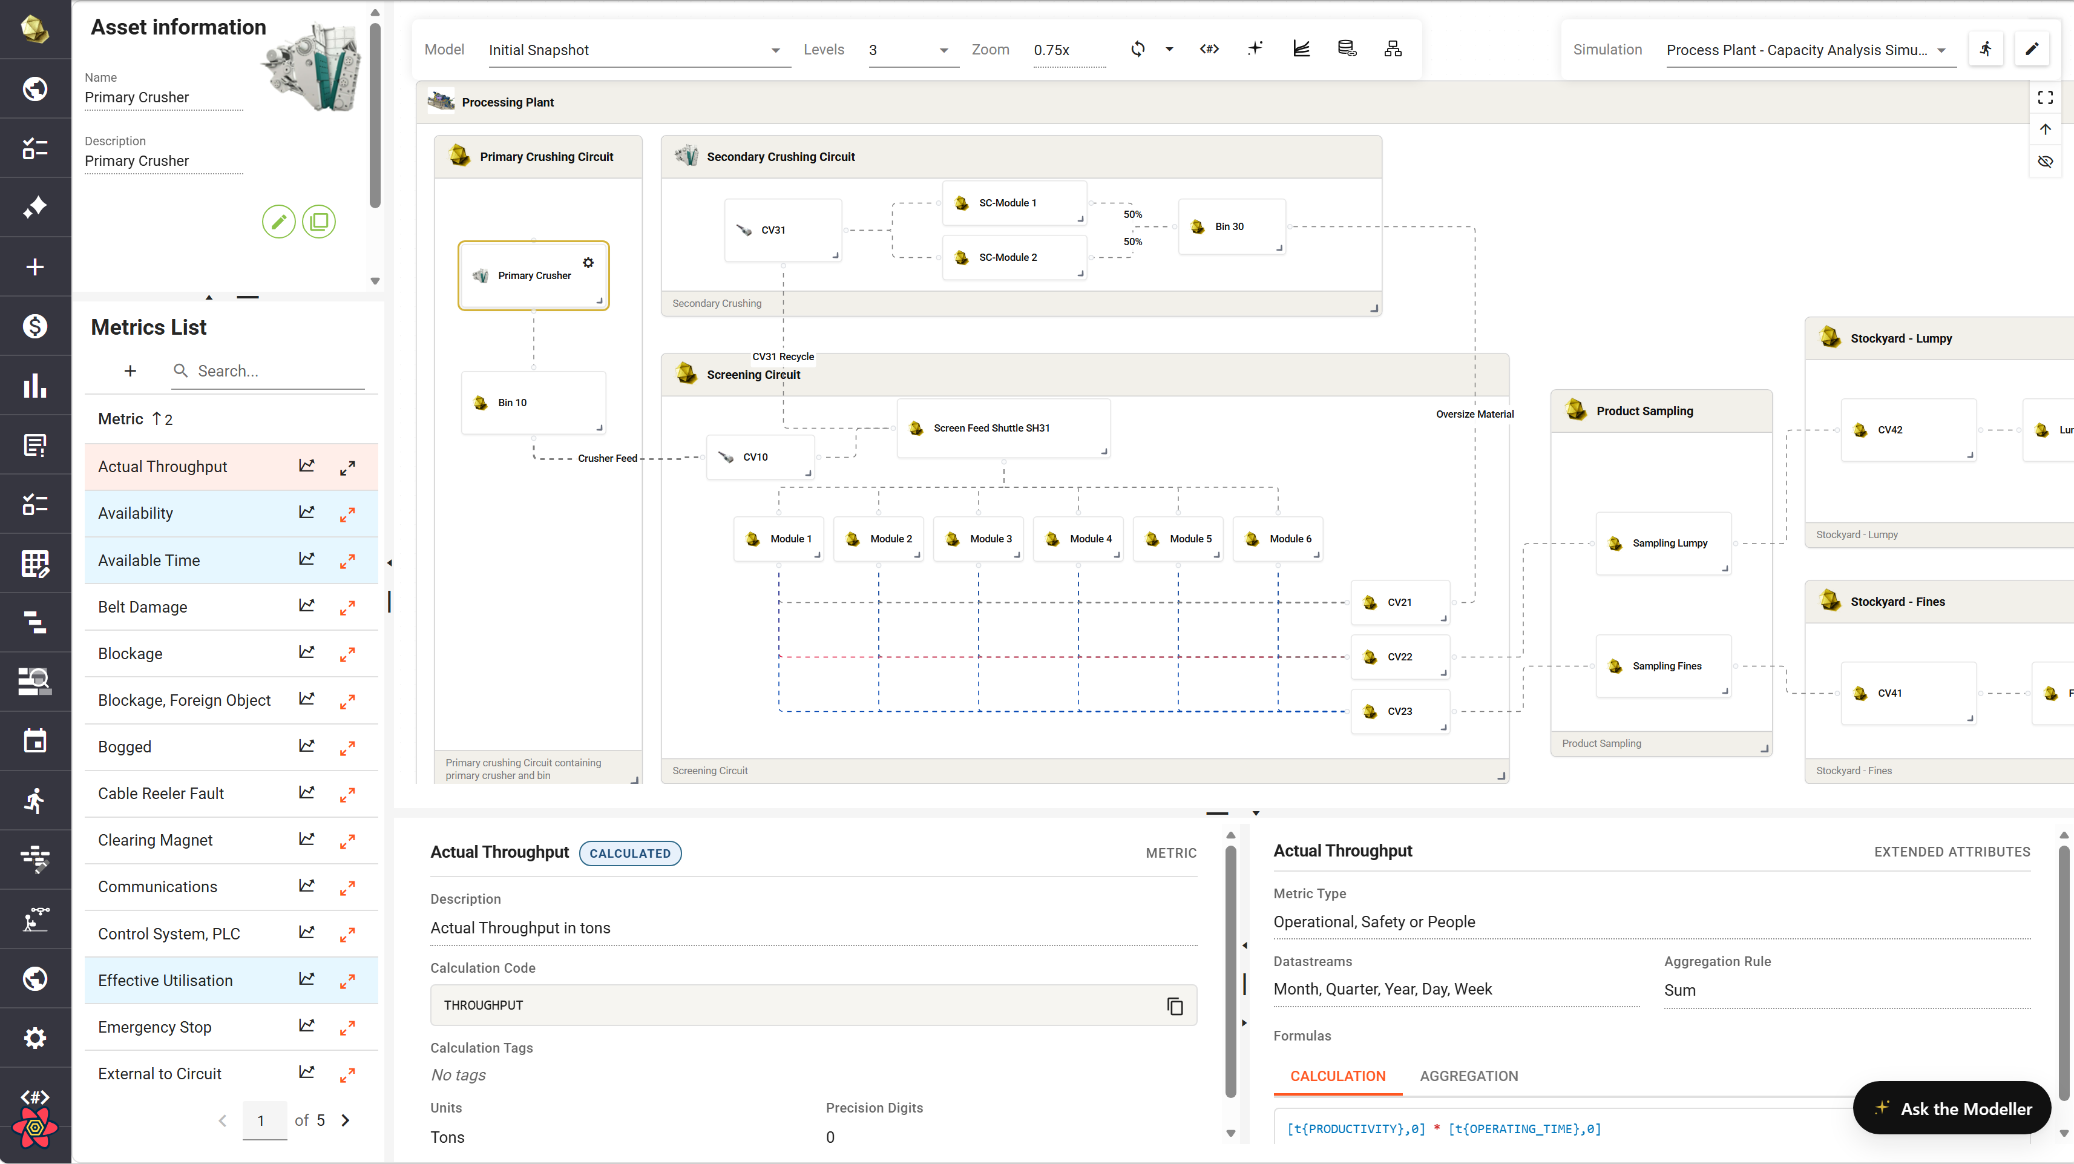This screenshot has width=2074, height=1164.
Task: Click the code tag icon in toolbar
Action: (1209, 49)
